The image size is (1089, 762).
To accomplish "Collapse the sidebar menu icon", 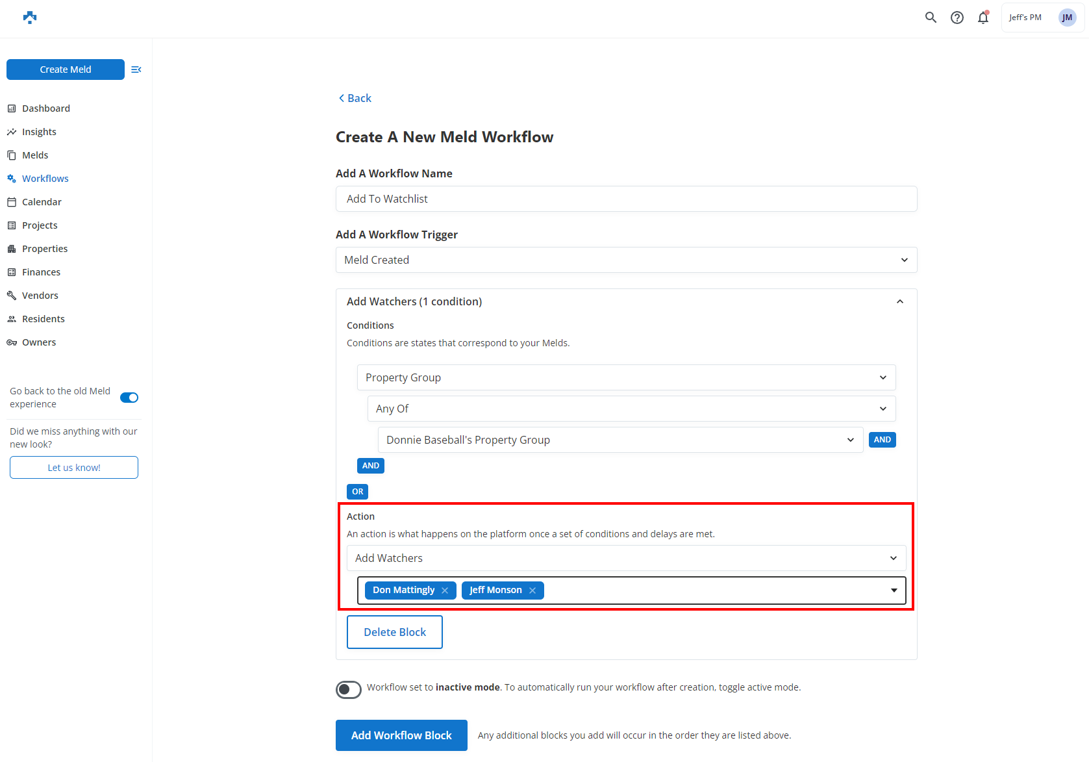I will pyautogui.click(x=136, y=70).
